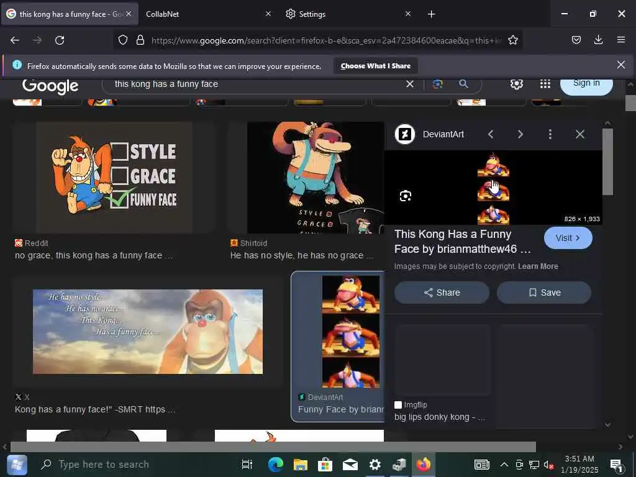636x477 pixels.
Task: Click the page horizontal scrollbar
Action: click(x=273, y=447)
